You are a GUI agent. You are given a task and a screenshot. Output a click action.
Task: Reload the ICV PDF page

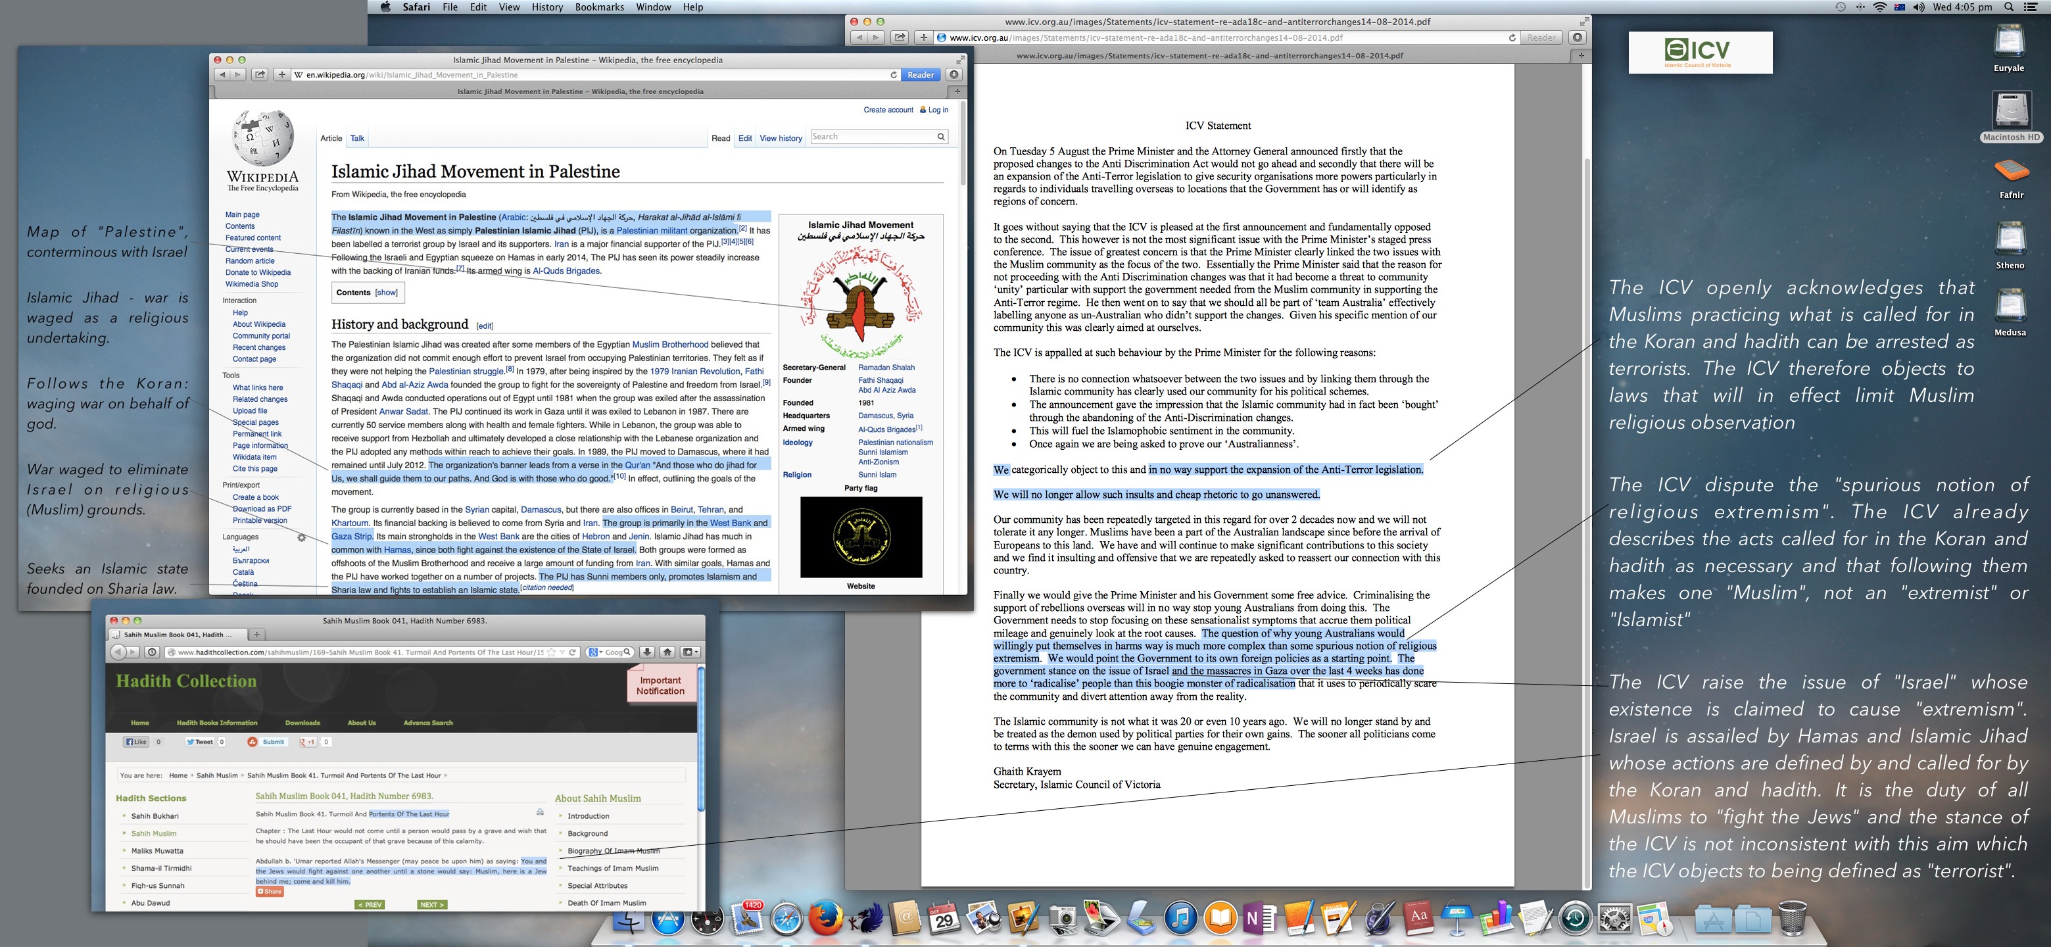1512,37
